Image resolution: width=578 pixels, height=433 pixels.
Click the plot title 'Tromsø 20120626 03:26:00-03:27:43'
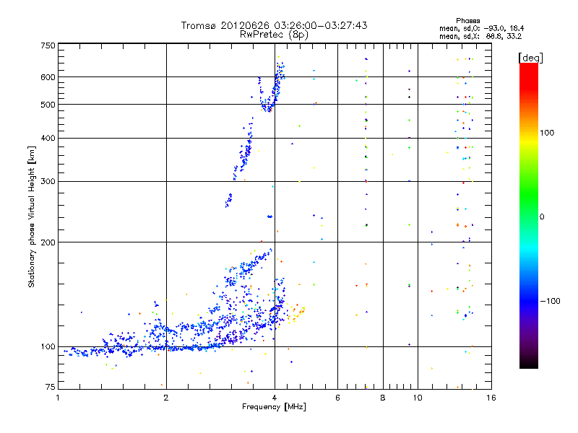[x=274, y=25]
